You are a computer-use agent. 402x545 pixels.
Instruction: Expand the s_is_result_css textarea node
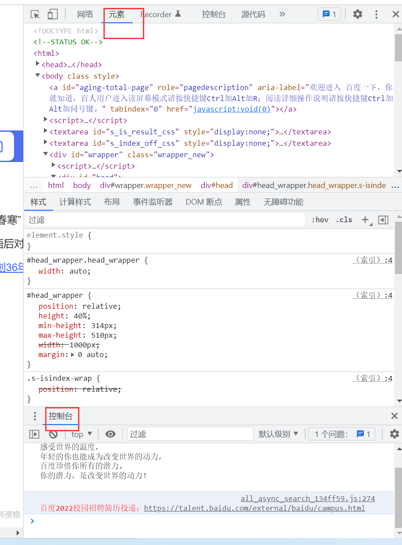click(x=46, y=131)
